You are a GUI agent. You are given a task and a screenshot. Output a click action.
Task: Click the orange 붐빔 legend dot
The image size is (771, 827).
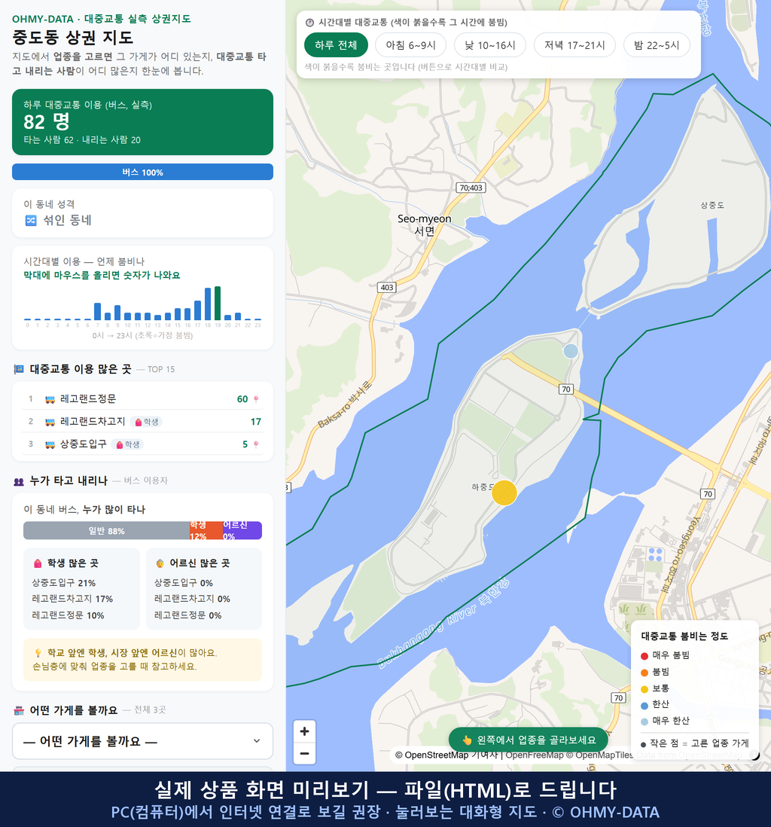pyautogui.click(x=644, y=673)
